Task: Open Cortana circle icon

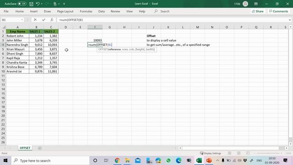Action: pos(95,160)
